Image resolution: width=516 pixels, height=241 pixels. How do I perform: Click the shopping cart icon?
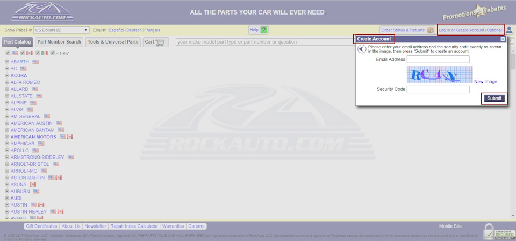(x=160, y=42)
